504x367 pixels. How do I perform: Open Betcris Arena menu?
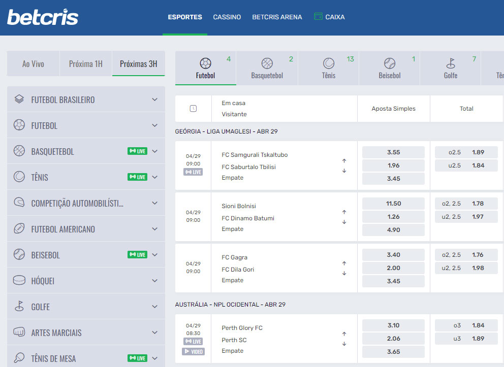point(277,17)
